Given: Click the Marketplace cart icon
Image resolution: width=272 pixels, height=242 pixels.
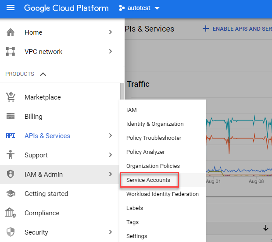Looking at the screenshot, I should pyautogui.click(x=11, y=97).
